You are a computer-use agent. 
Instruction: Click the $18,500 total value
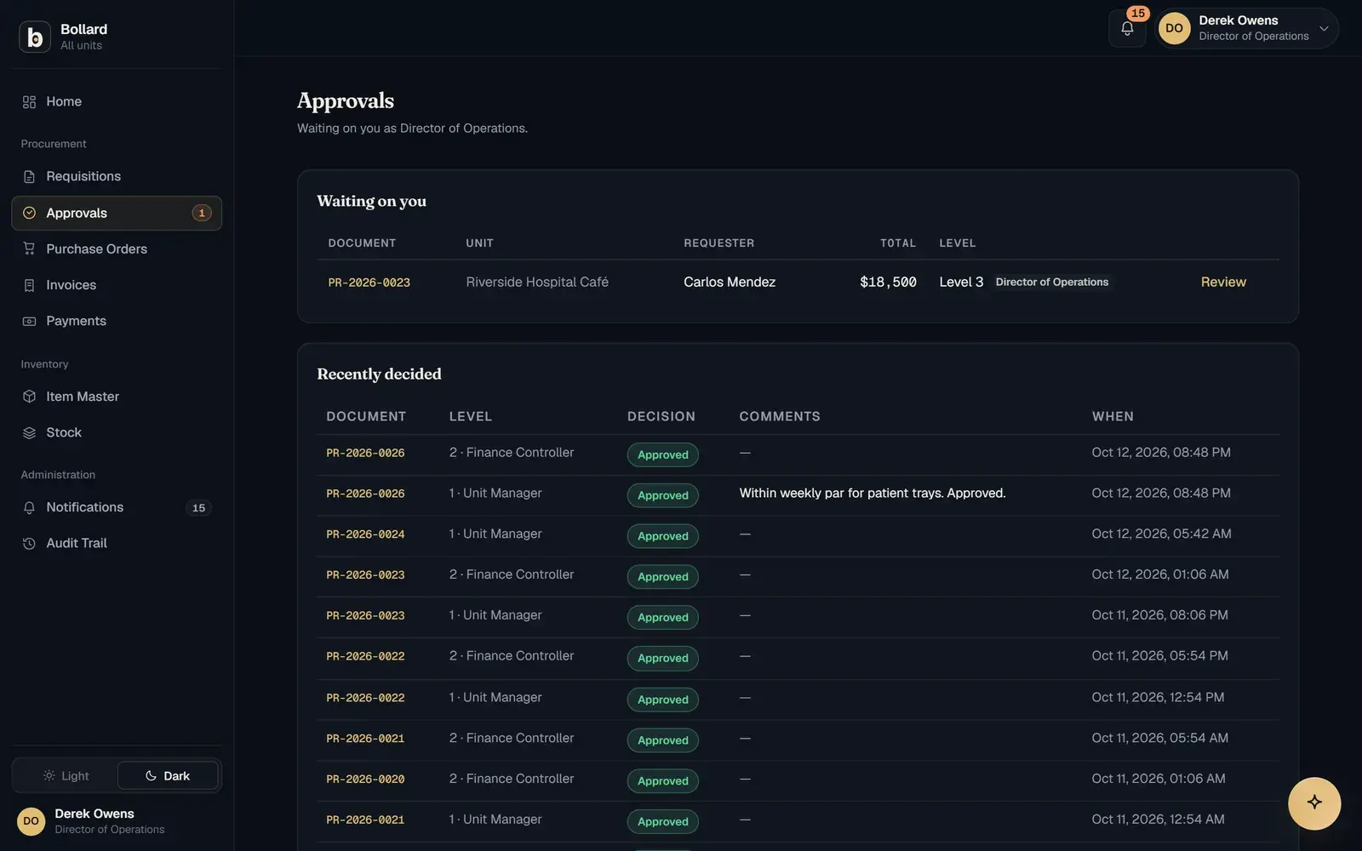point(888,282)
